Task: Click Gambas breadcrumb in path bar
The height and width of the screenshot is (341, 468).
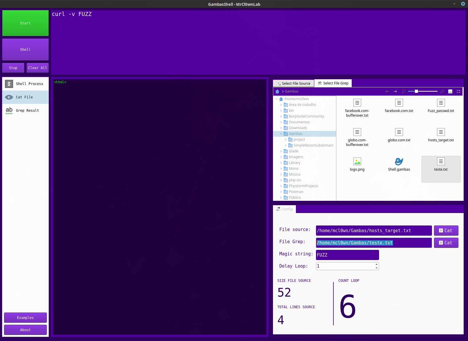Action: (x=292, y=91)
